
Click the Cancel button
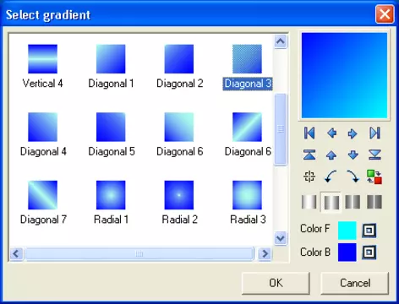click(x=355, y=283)
